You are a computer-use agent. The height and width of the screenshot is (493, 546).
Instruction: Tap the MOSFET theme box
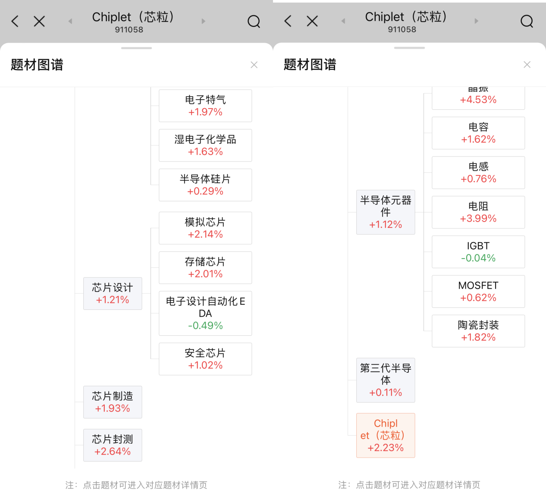(478, 291)
